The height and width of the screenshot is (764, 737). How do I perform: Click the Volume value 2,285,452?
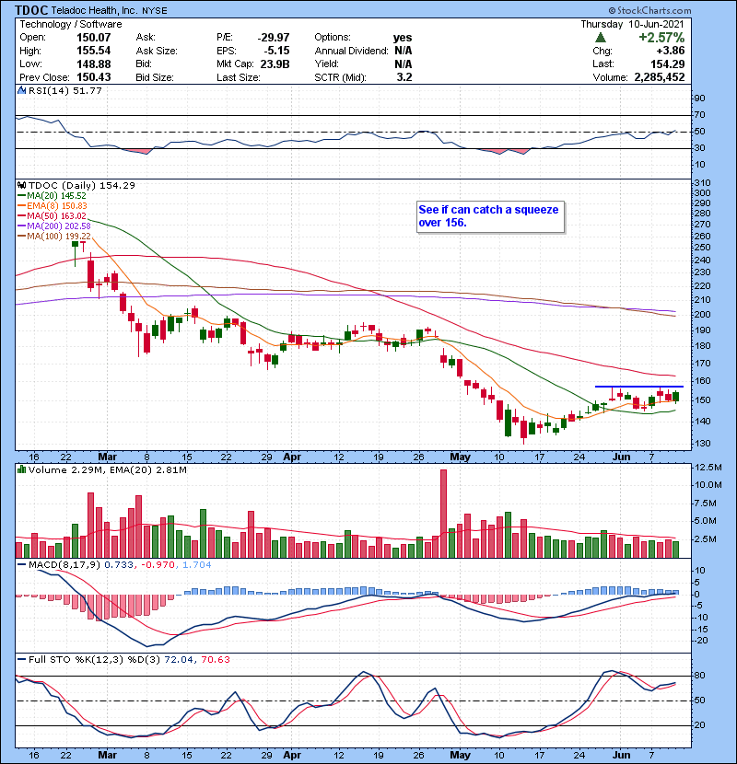coord(660,77)
